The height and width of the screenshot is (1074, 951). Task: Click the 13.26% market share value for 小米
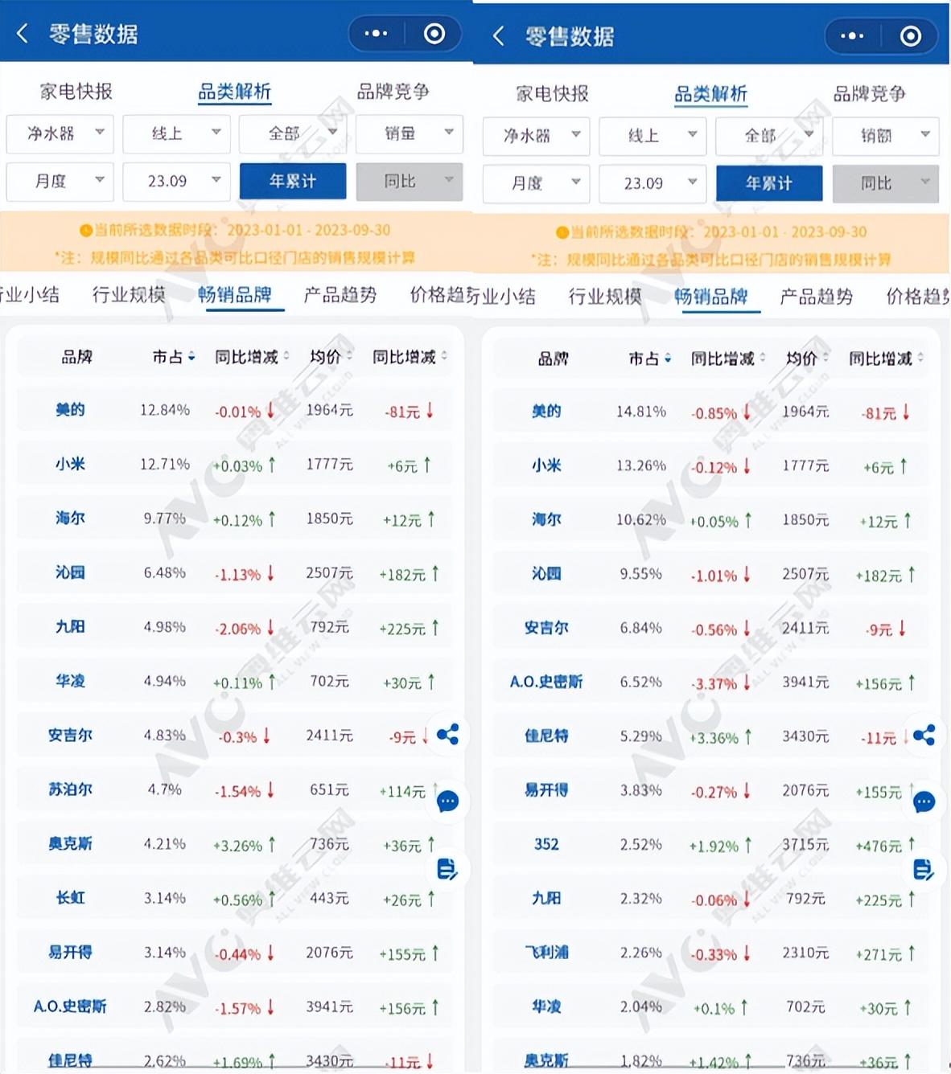[641, 465]
